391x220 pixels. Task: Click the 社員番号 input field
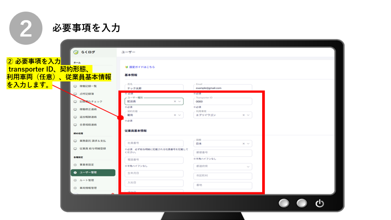pos(154,144)
